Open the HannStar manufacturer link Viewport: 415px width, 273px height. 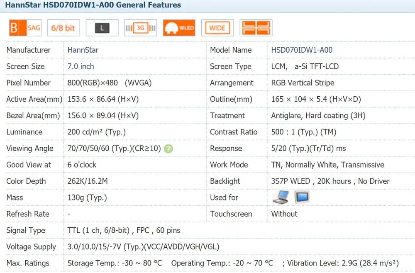coord(83,50)
